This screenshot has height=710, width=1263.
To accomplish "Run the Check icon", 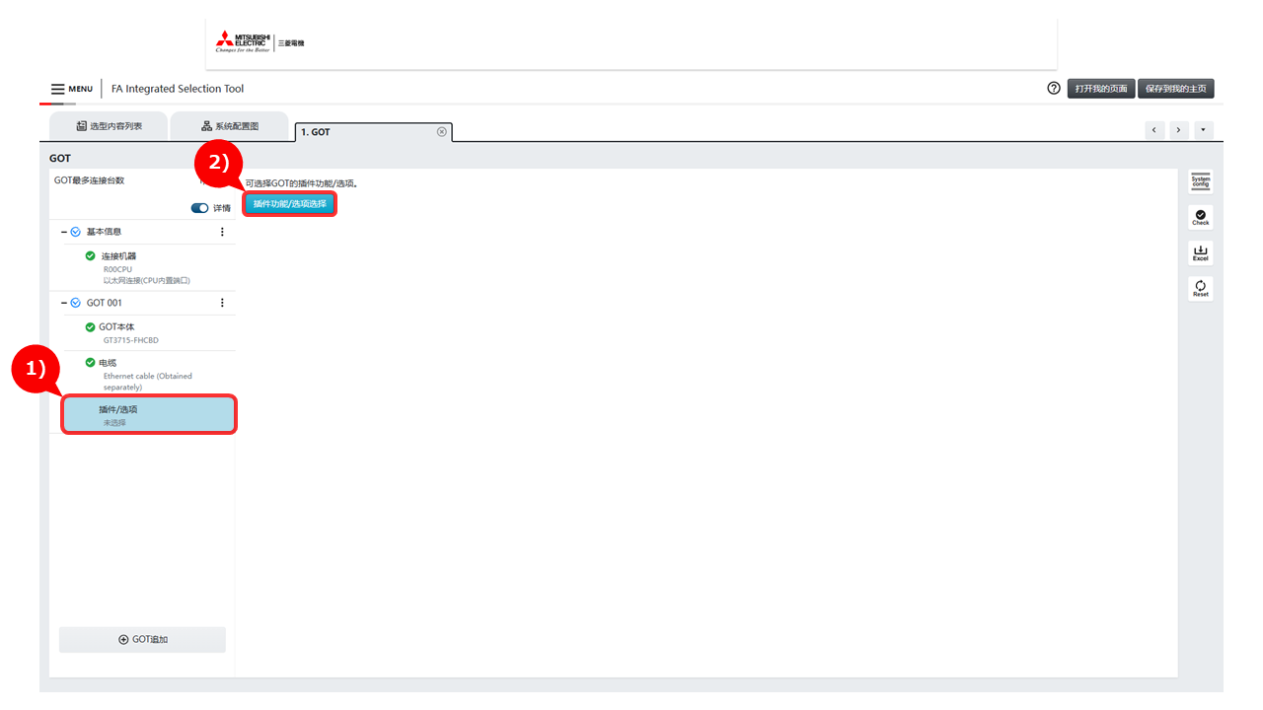I will (x=1200, y=217).
